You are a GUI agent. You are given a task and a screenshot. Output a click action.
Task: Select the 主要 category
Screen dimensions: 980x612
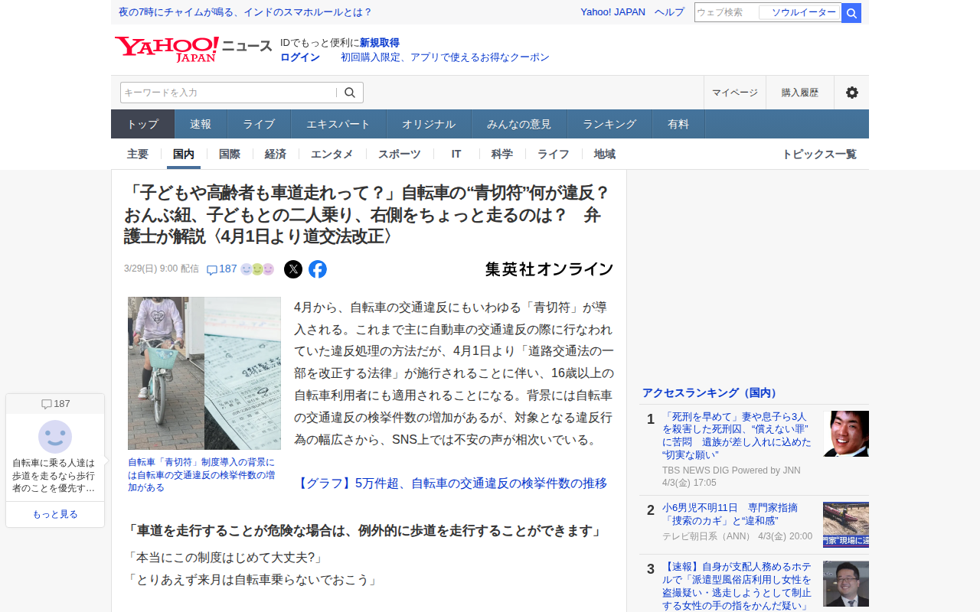[138, 154]
